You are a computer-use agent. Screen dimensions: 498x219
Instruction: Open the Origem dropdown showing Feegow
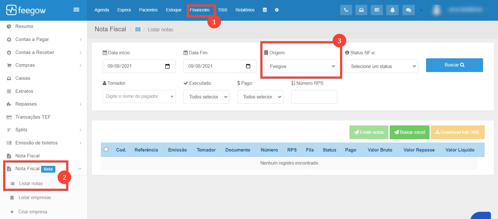click(x=301, y=66)
